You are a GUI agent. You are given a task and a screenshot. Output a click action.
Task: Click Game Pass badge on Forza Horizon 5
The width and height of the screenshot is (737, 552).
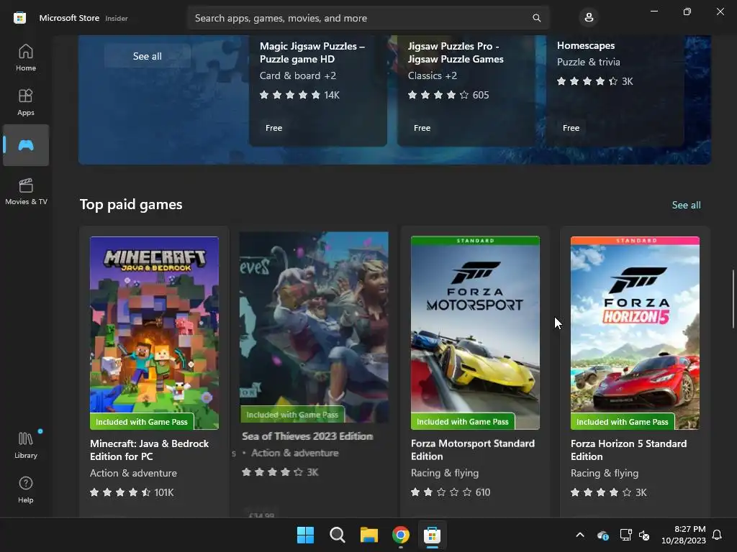623,421
